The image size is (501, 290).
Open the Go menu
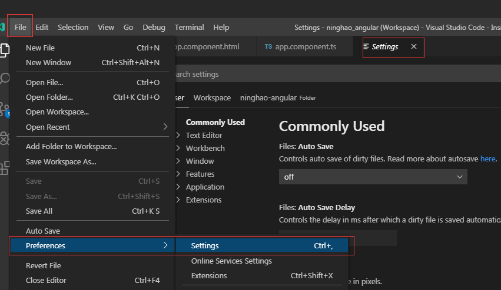pos(128,28)
